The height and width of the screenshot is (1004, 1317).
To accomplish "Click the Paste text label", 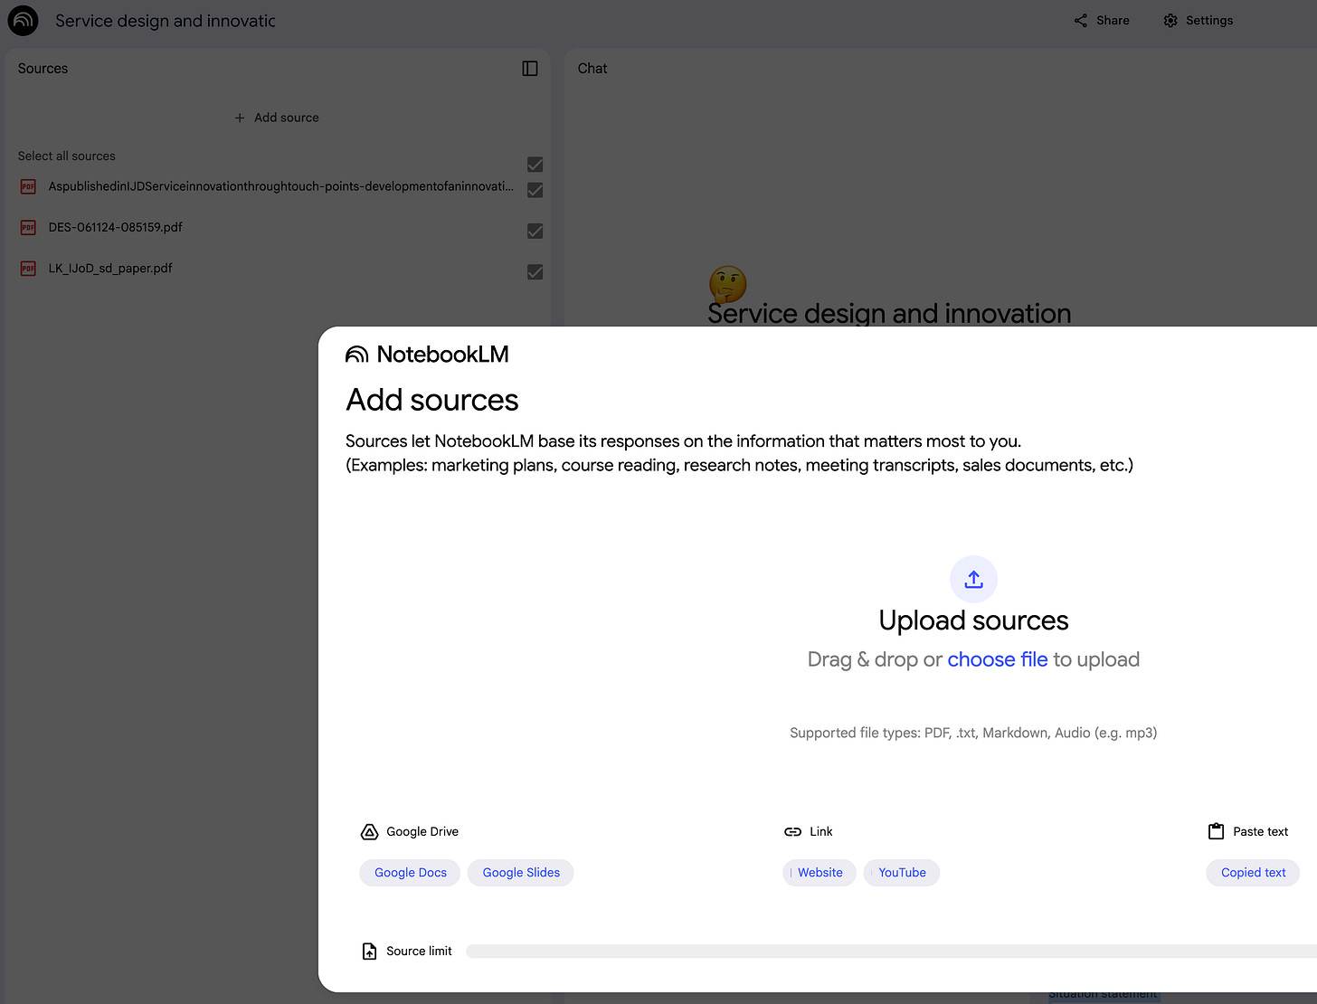I will click(1260, 831).
